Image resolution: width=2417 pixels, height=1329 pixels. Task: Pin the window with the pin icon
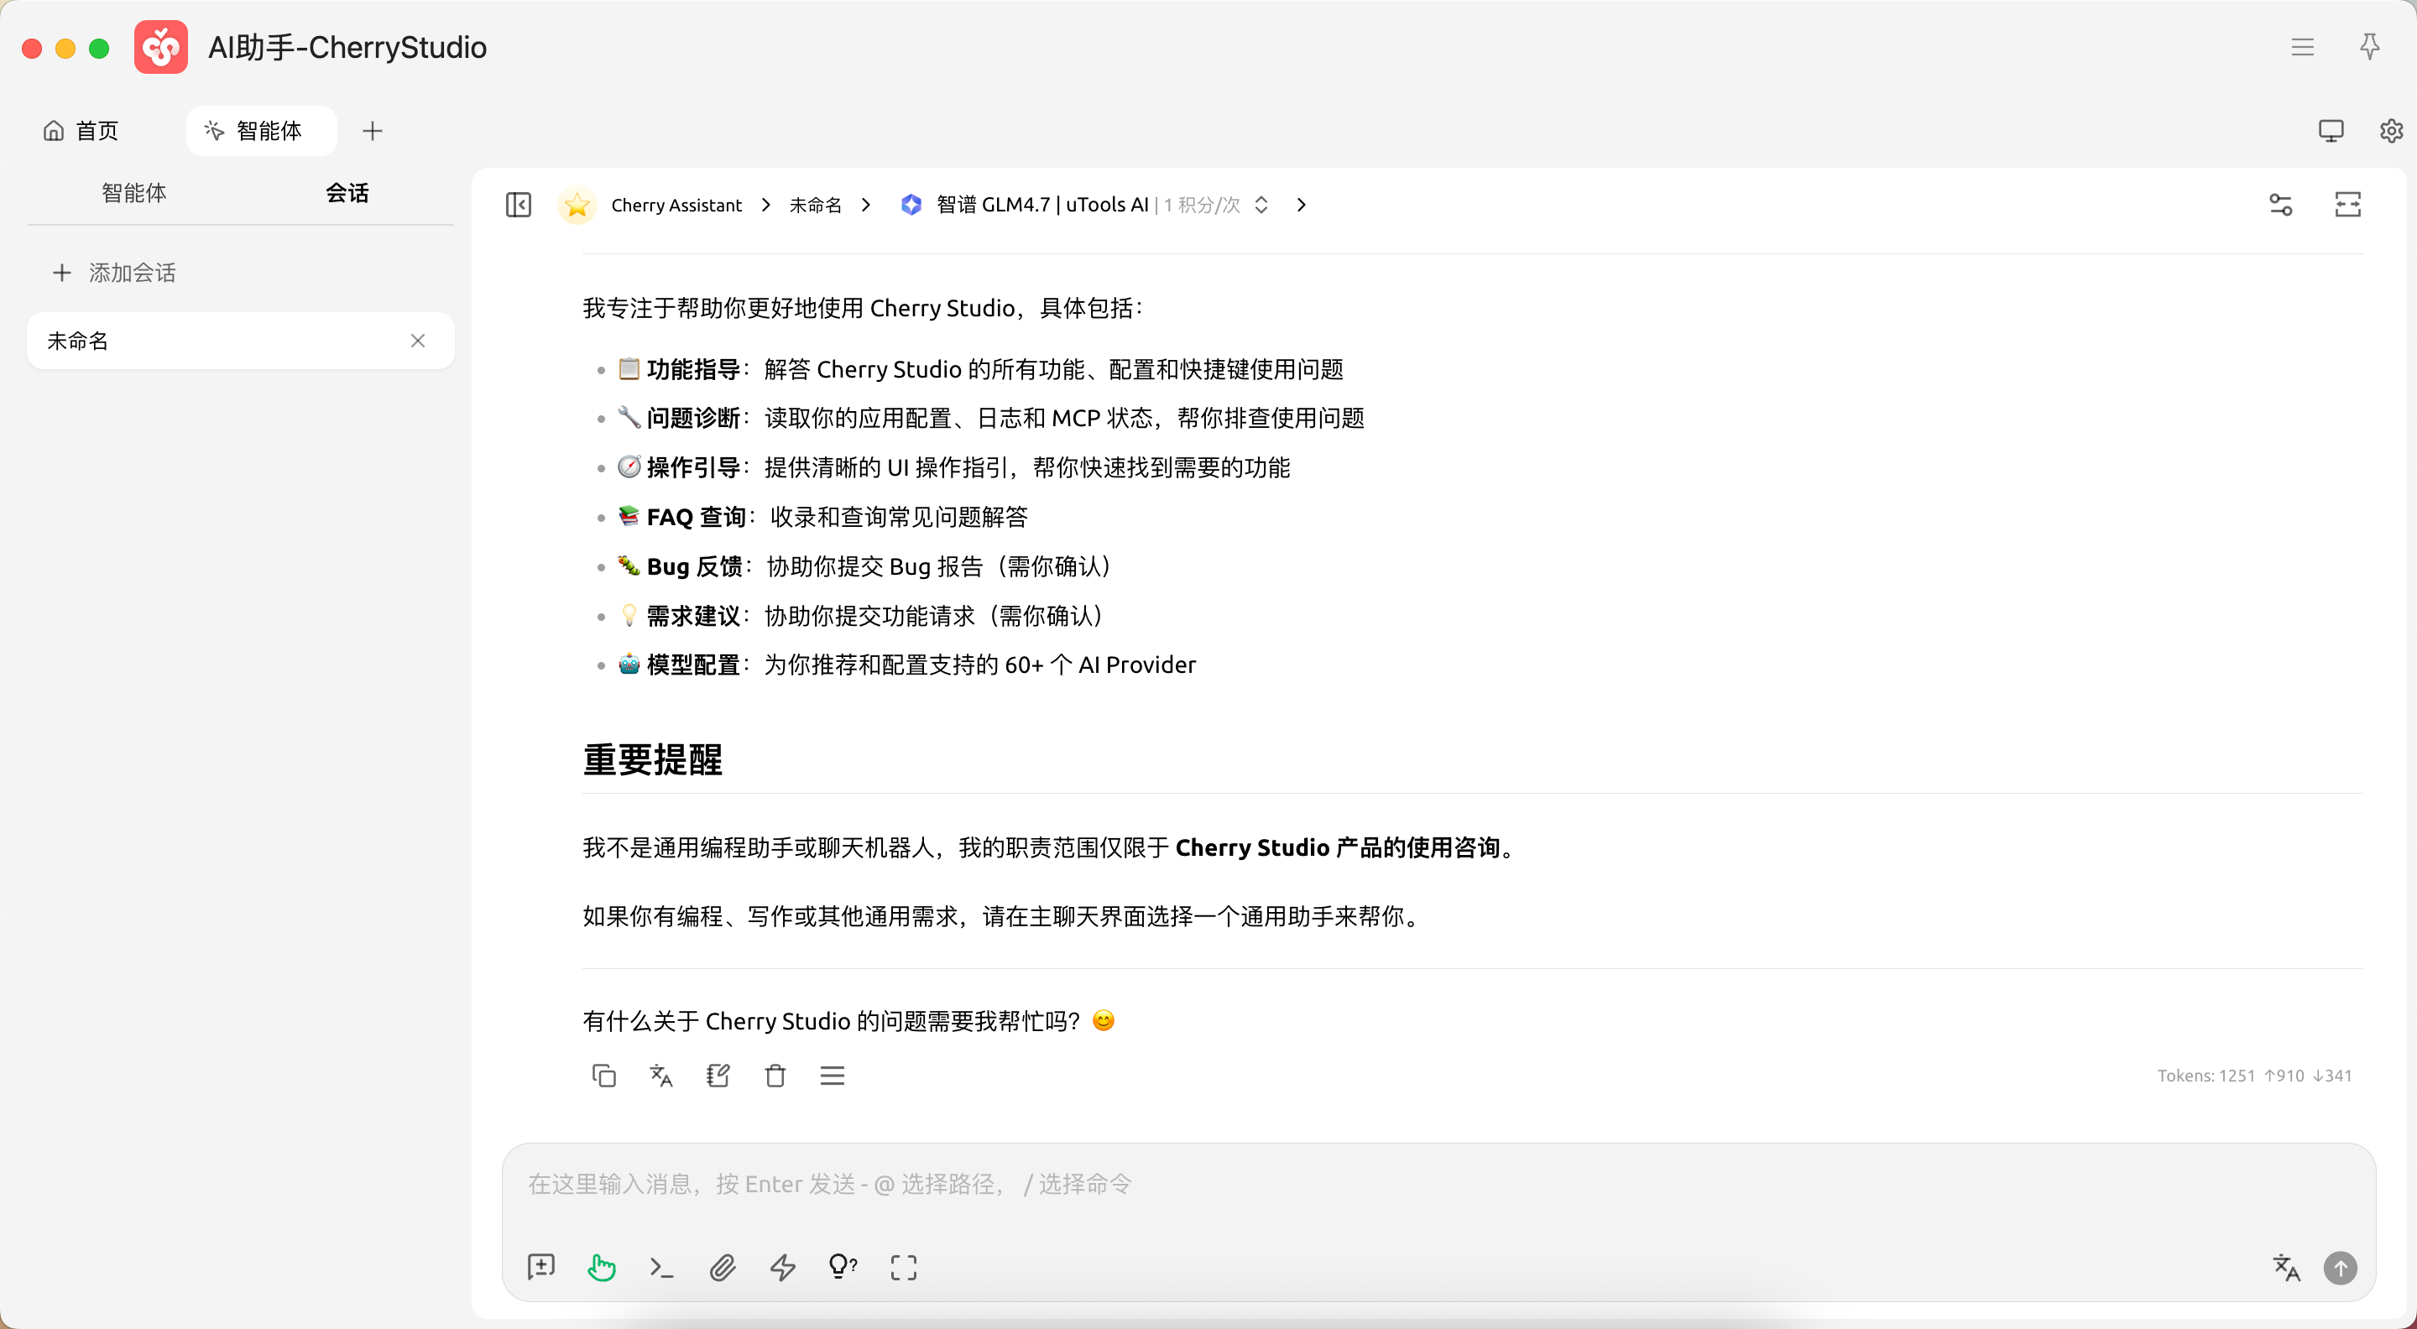tap(2370, 47)
